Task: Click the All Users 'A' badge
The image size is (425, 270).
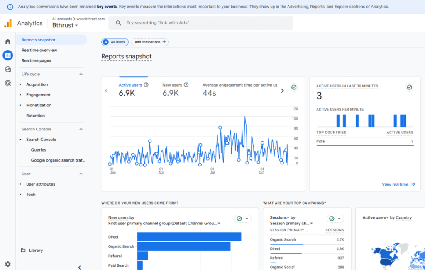Action: tap(106, 42)
